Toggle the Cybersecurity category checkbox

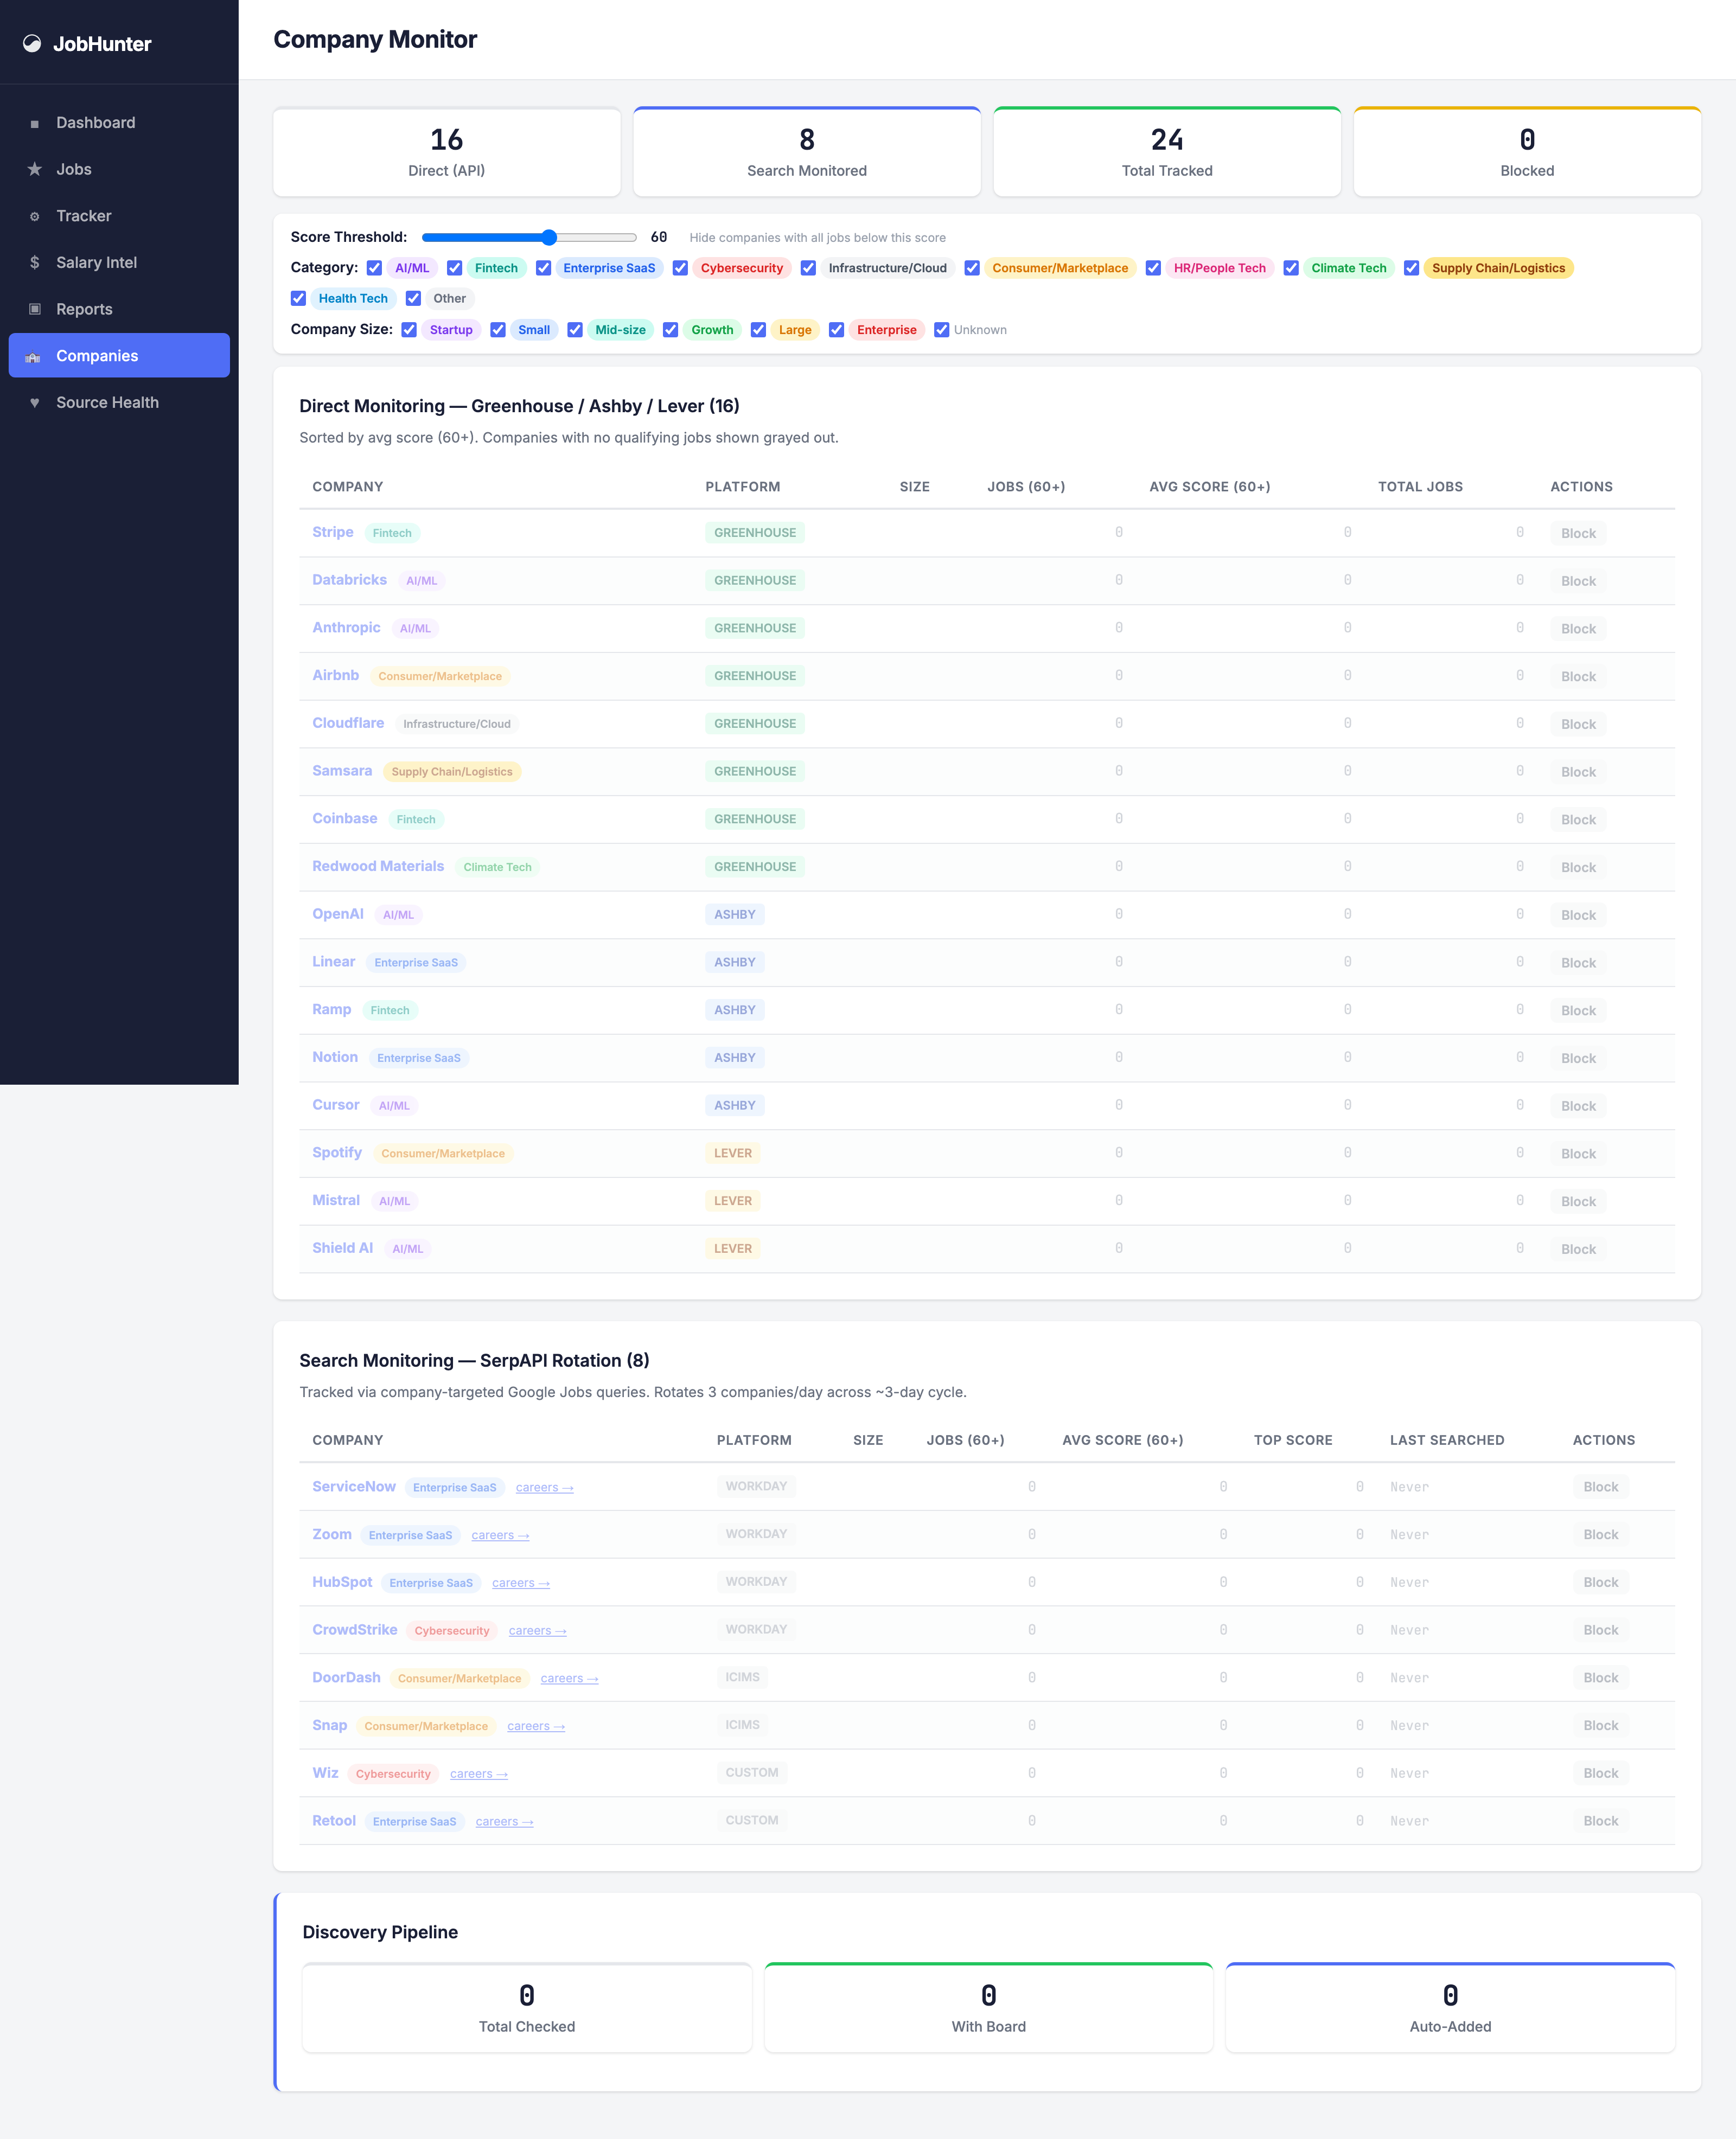point(680,268)
